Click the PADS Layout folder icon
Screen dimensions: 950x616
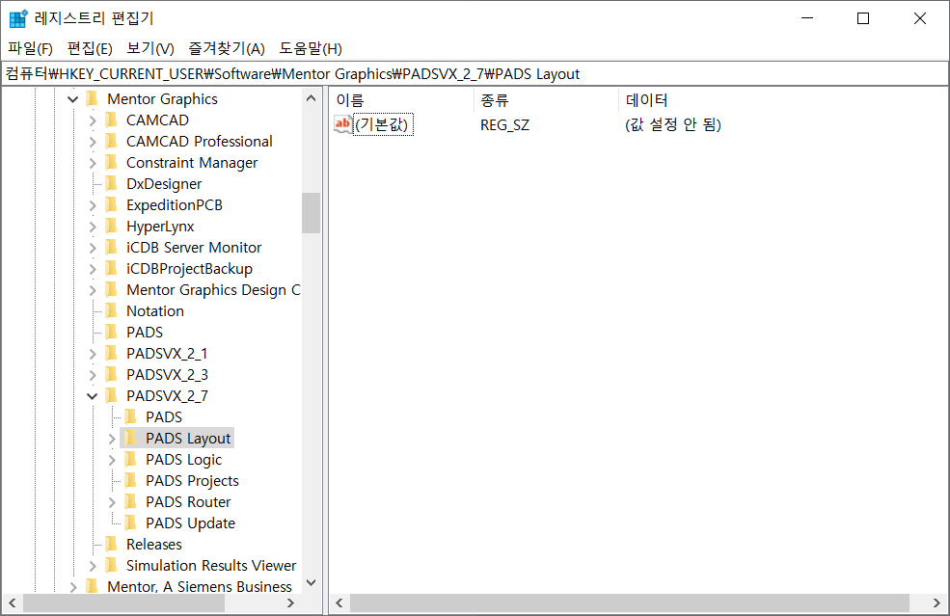point(131,439)
